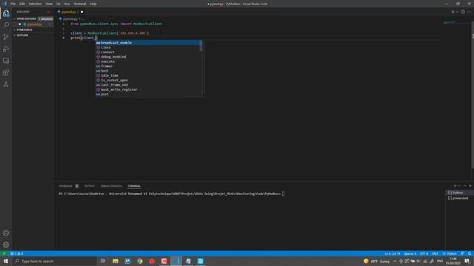The height and width of the screenshot is (266, 474).
Task: Open the Terminal menu
Action: (80, 4)
